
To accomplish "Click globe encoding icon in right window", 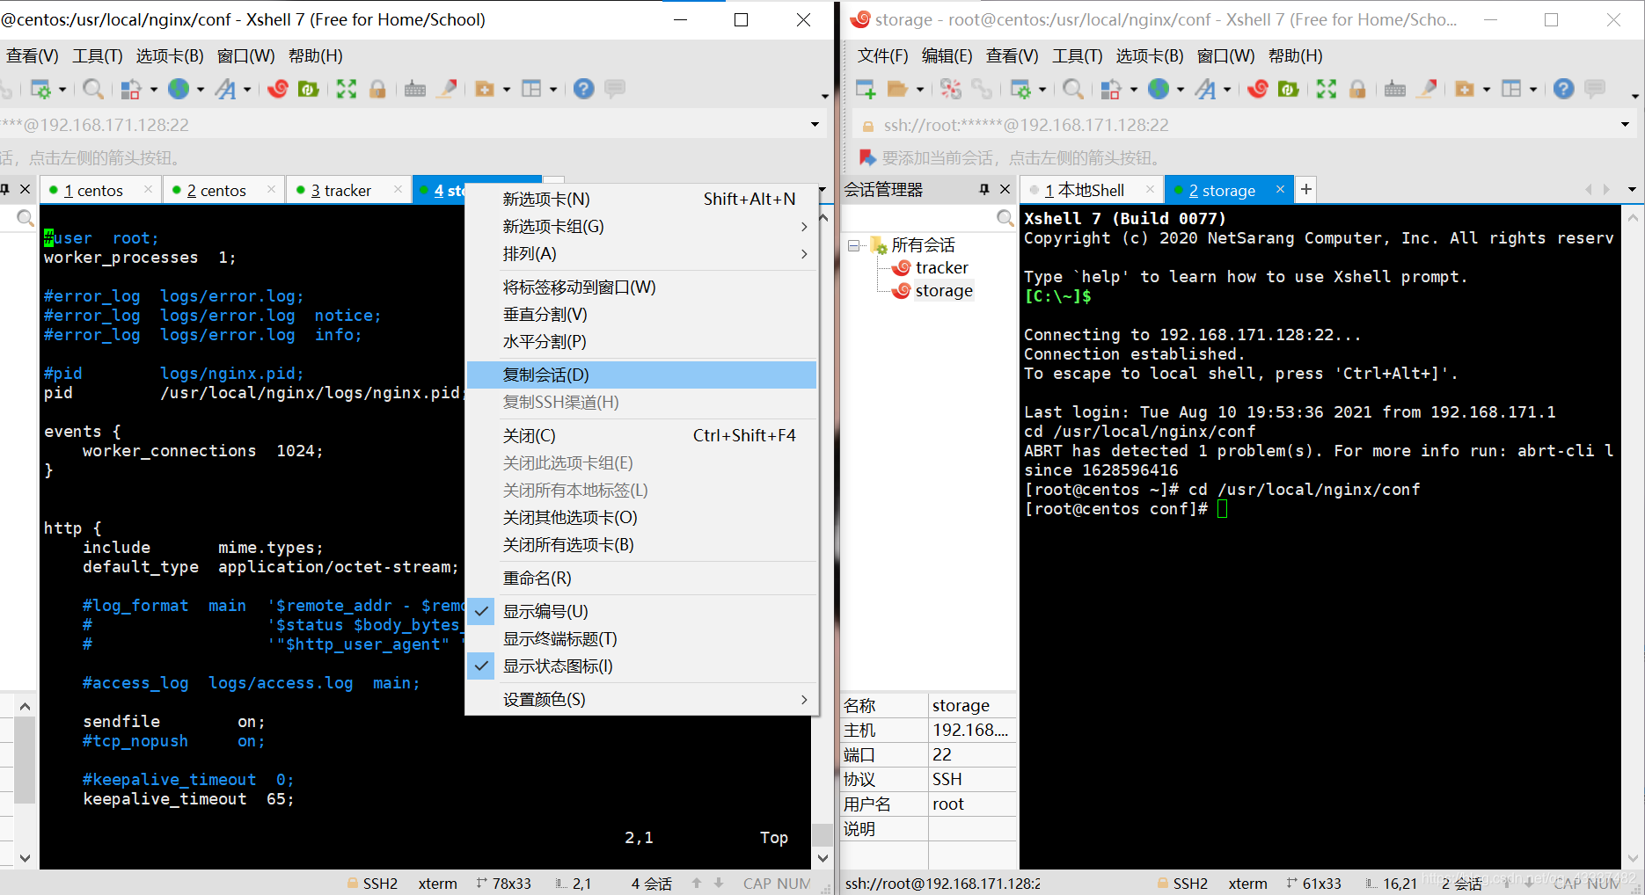I will click(1159, 89).
